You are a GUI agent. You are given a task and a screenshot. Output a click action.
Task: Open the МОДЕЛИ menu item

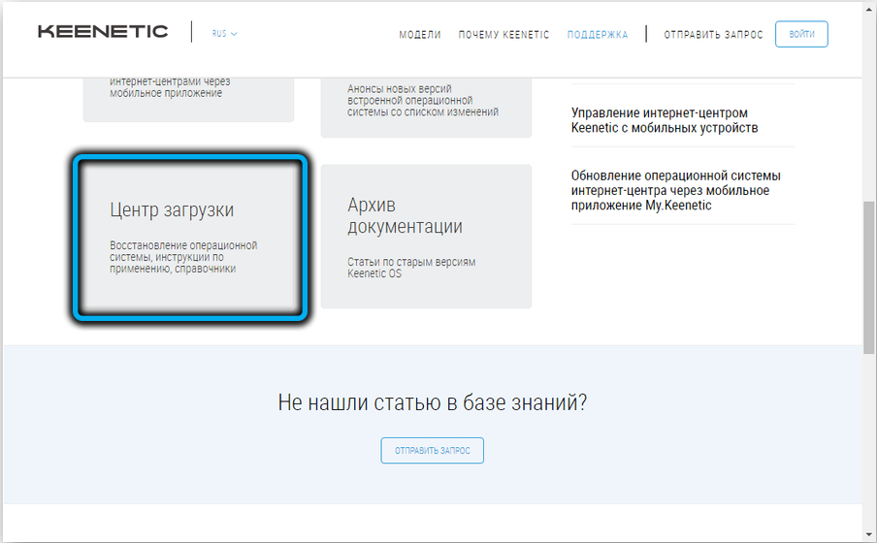419,35
